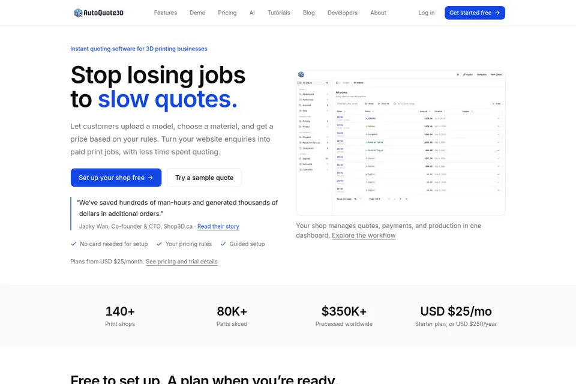Click the 'Instant quoting software for 3D printing businesses' tagline

tap(139, 49)
